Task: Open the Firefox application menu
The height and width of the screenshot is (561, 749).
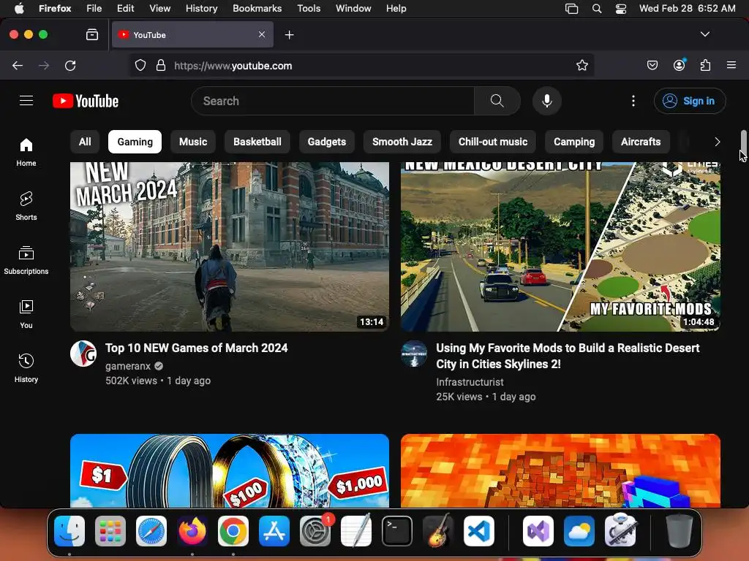Action: (731, 65)
